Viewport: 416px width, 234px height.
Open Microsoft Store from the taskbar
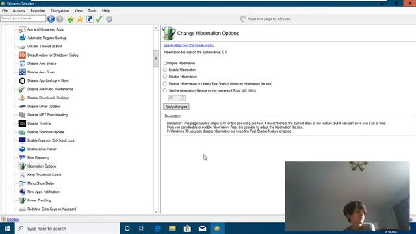[187, 228]
